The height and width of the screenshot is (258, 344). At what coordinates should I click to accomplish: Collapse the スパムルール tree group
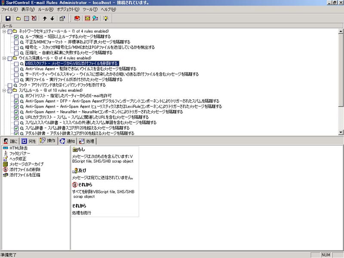tap(4, 90)
